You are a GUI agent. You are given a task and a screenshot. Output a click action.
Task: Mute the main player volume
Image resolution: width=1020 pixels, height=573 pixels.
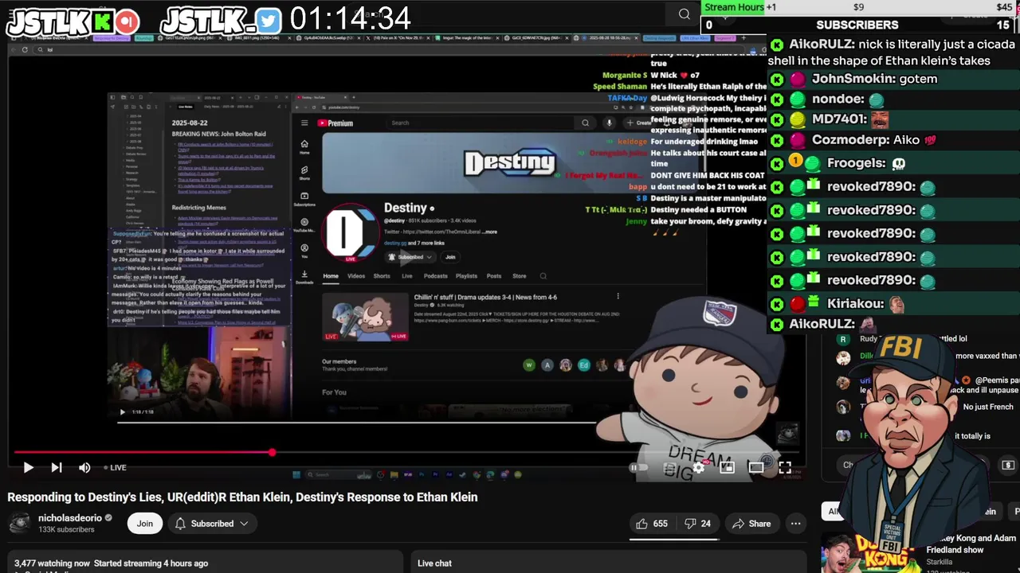[84, 468]
